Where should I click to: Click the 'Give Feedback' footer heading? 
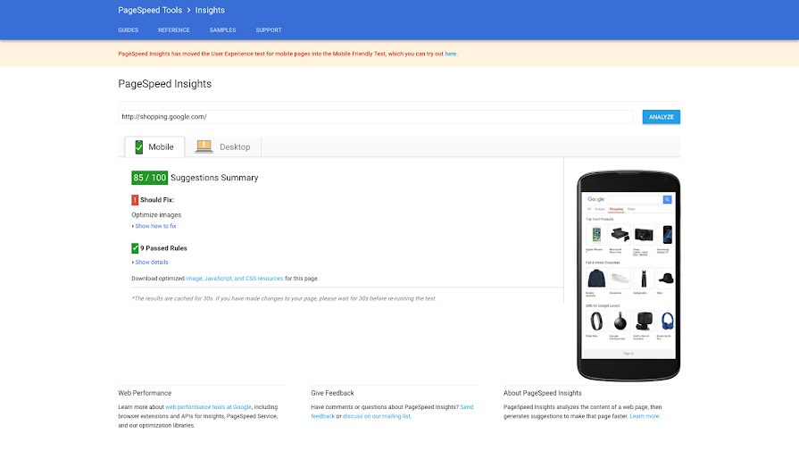coord(332,393)
